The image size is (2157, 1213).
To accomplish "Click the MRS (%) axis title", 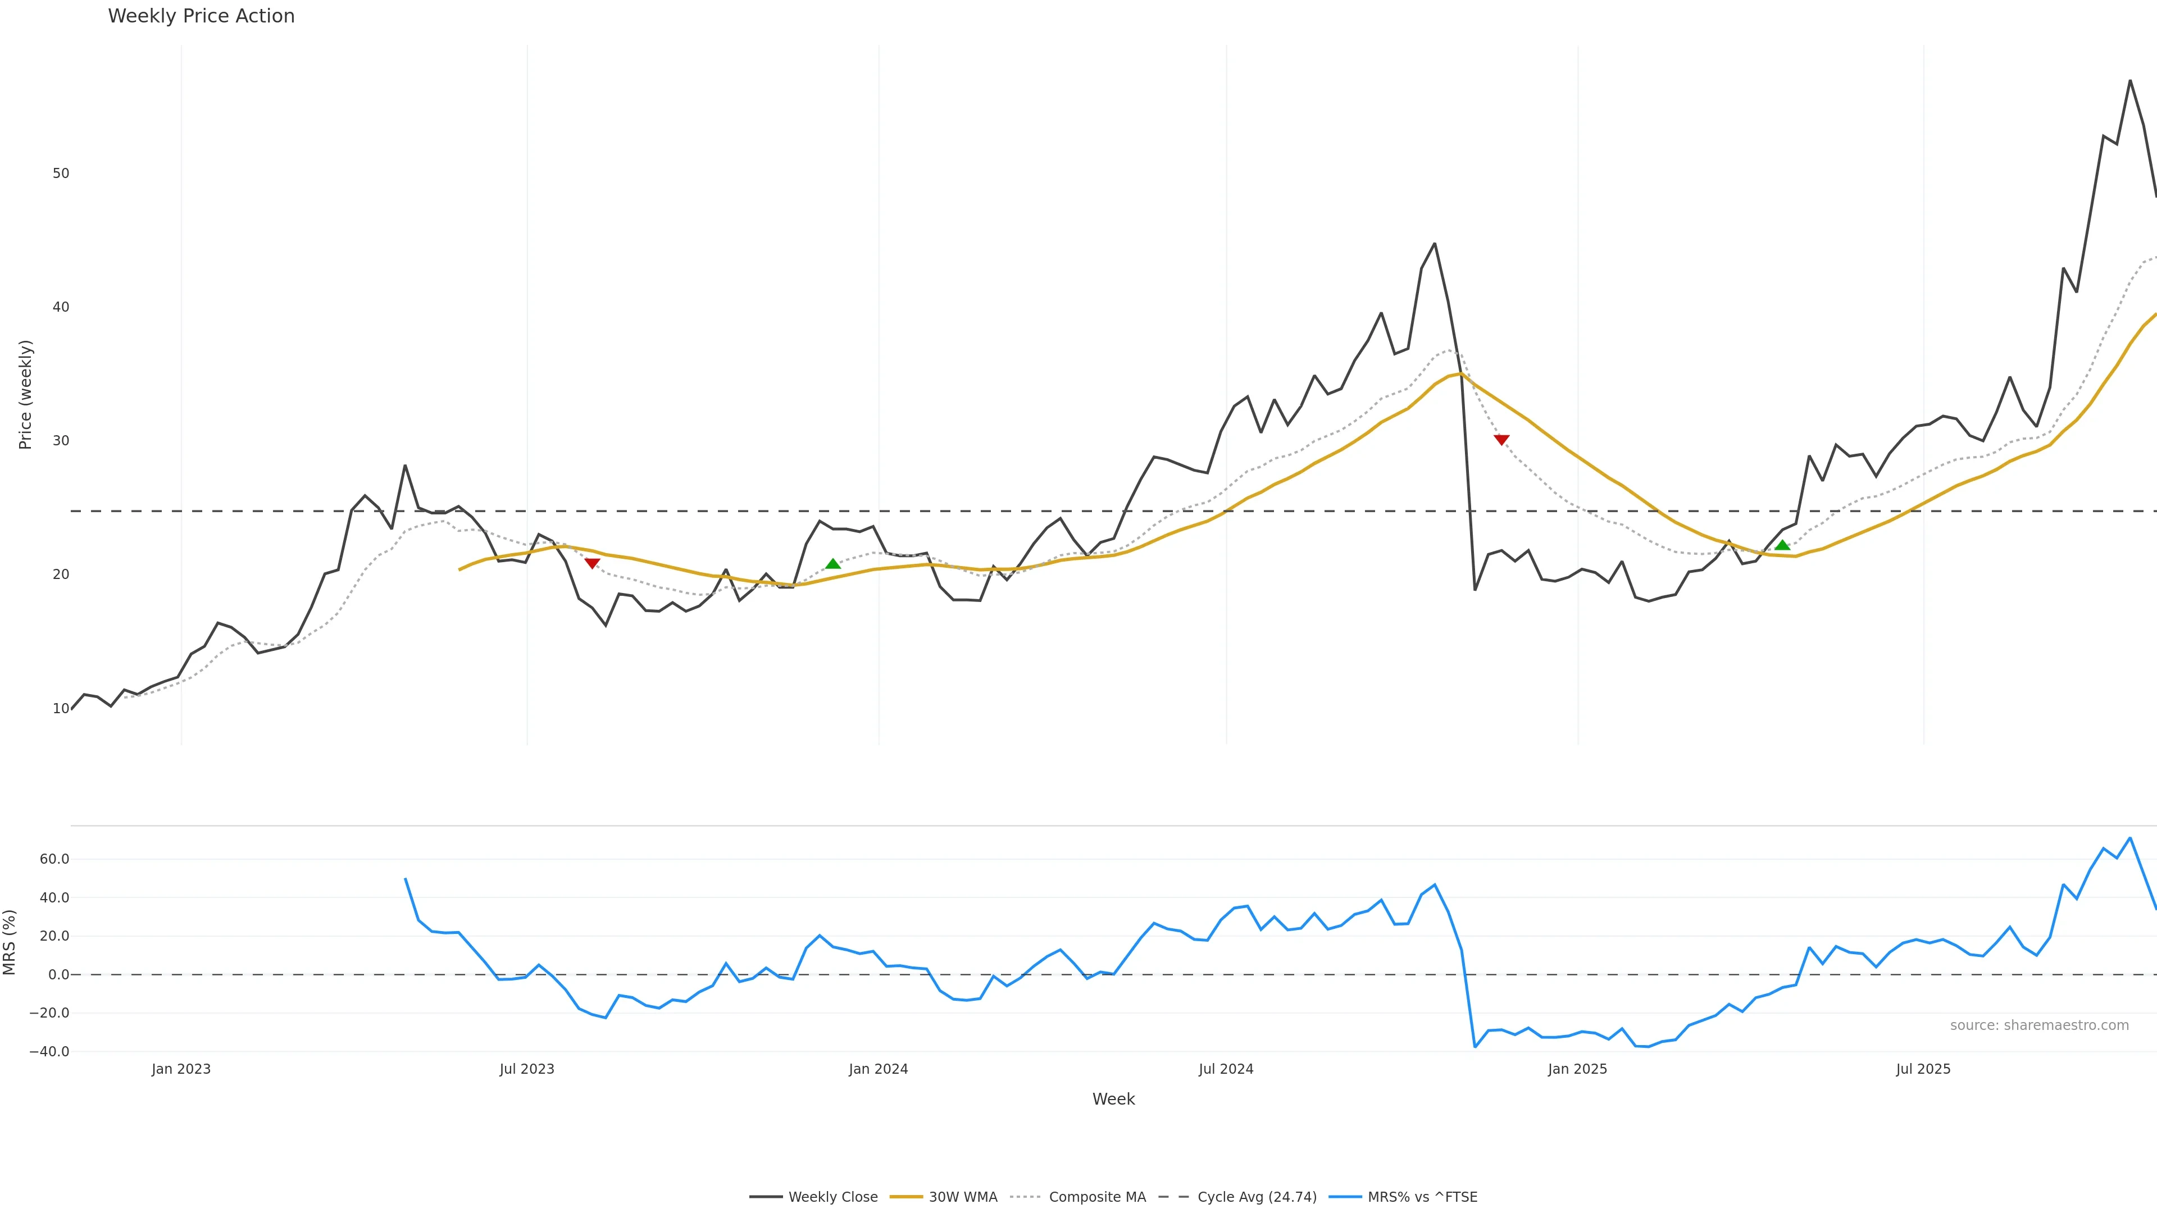I will 10,942.
